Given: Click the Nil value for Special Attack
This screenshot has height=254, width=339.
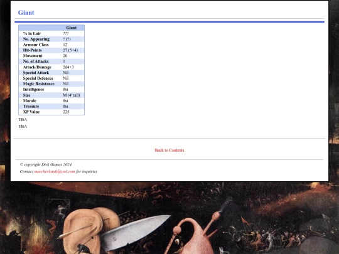Looking at the screenshot, I should point(66,73).
